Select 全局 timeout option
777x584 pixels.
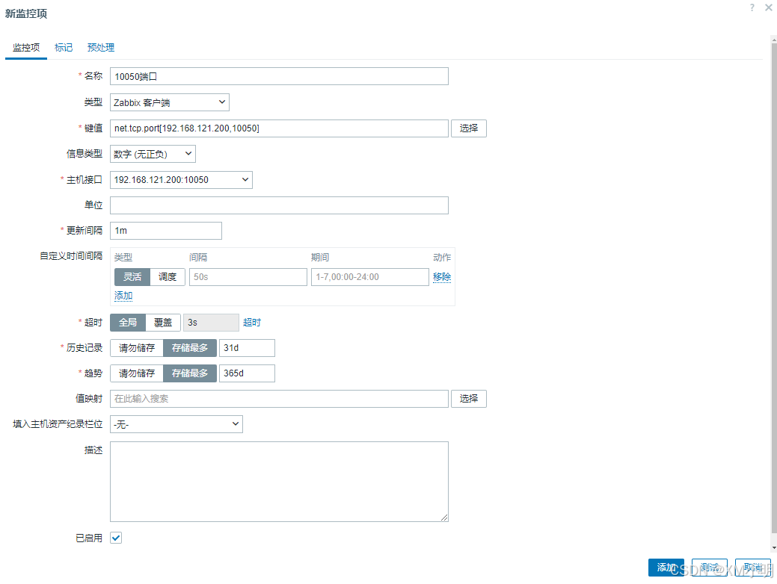tap(128, 322)
